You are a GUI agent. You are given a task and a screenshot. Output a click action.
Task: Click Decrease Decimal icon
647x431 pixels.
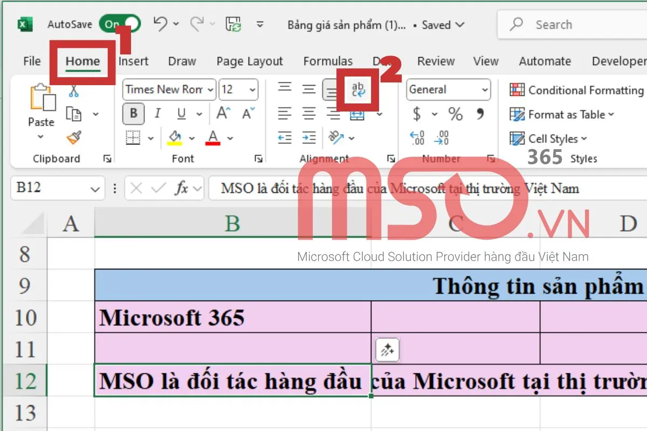[442, 138]
